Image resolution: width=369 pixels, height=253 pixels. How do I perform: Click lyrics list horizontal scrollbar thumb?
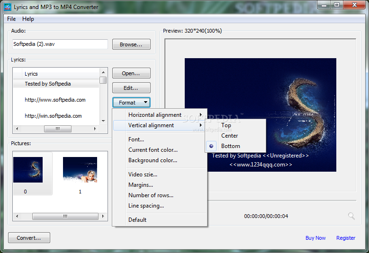58,129
